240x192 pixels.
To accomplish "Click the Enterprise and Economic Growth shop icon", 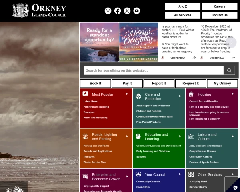I will (x=85, y=176).
